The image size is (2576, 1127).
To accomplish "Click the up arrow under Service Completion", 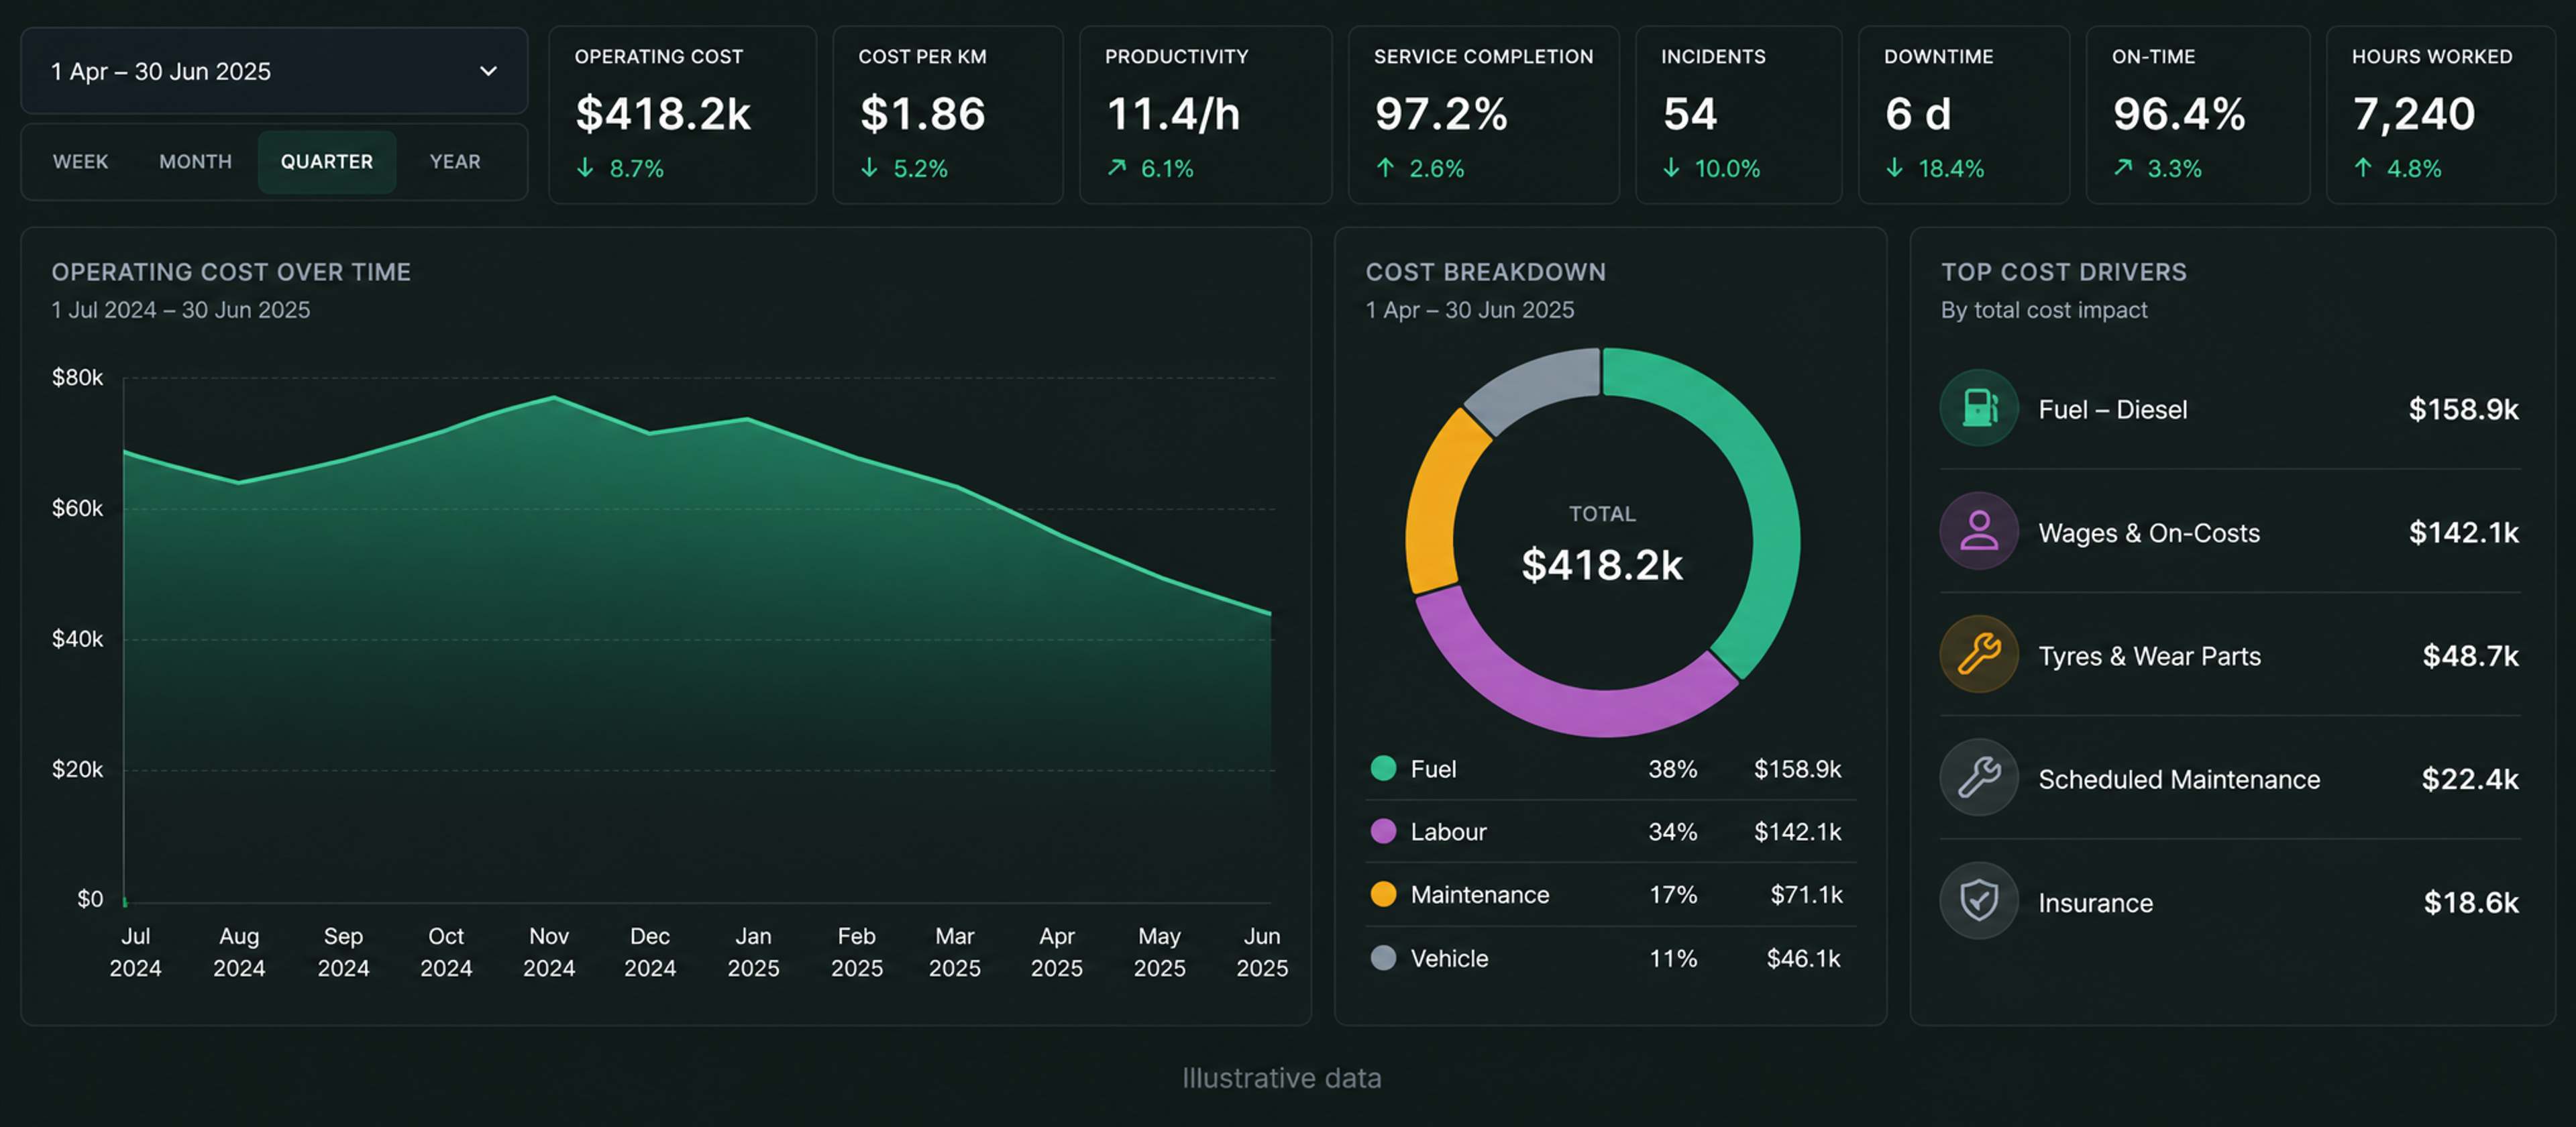I will coord(1385,168).
